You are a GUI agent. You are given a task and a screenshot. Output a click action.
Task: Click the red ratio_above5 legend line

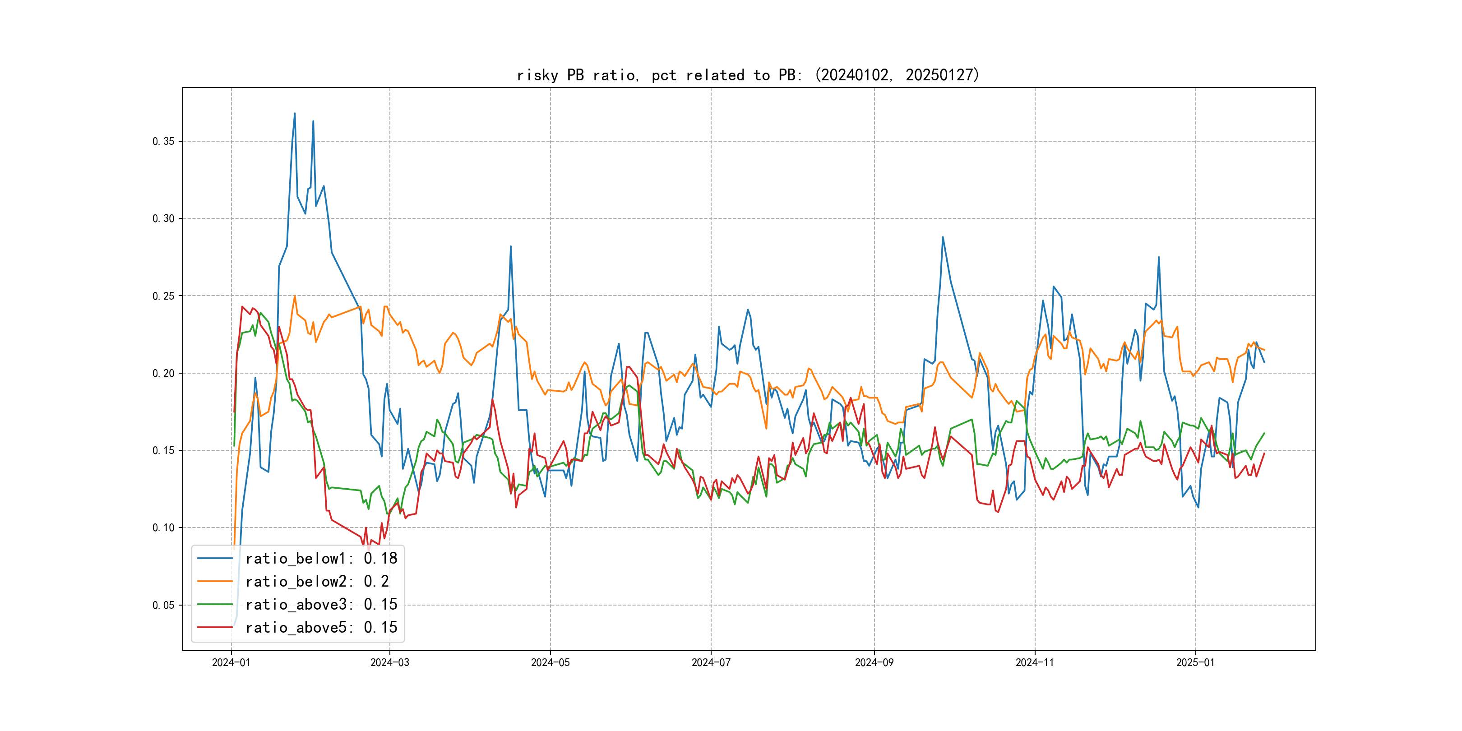[x=214, y=627]
